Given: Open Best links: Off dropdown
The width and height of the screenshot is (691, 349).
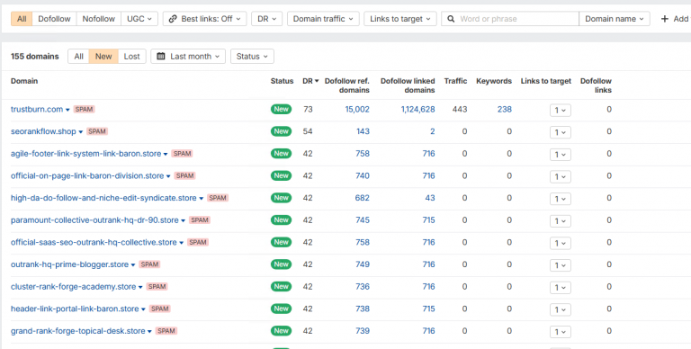Looking at the screenshot, I should (x=205, y=19).
